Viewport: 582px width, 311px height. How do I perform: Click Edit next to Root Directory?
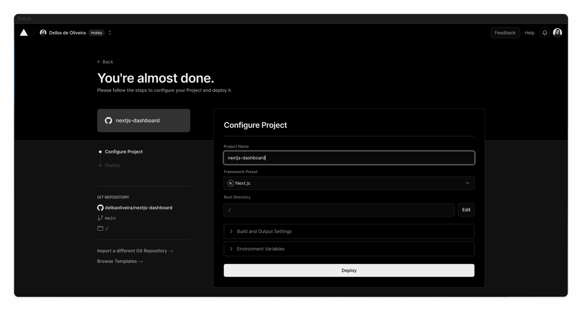pos(466,210)
